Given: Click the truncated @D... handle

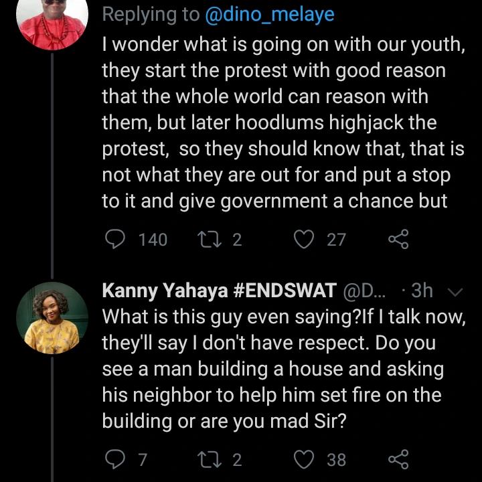Looking at the screenshot, I should pyautogui.click(x=364, y=291).
